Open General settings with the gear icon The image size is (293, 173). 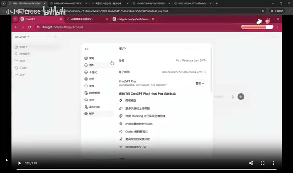point(98,58)
